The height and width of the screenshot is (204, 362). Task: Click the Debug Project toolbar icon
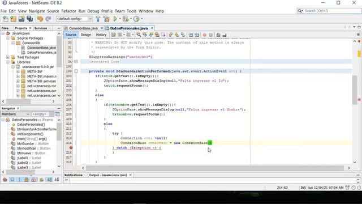pos(126,19)
